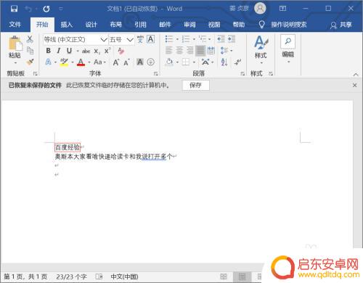Toggle show paragraph marks
This screenshot has height=283, width=363.
click(237, 62)
